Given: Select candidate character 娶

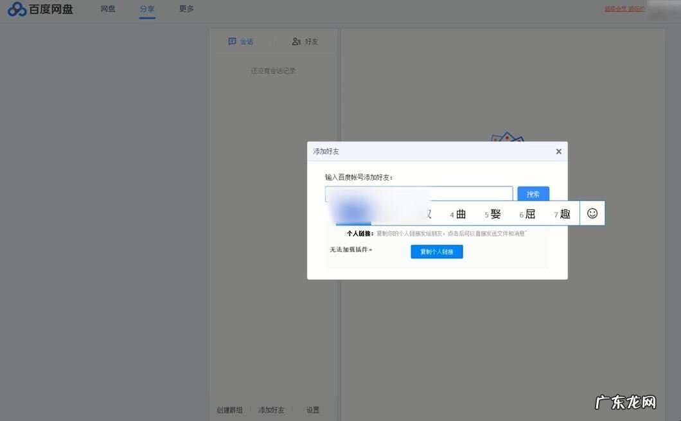Looking at the screenshot, I should click(495, 213).
